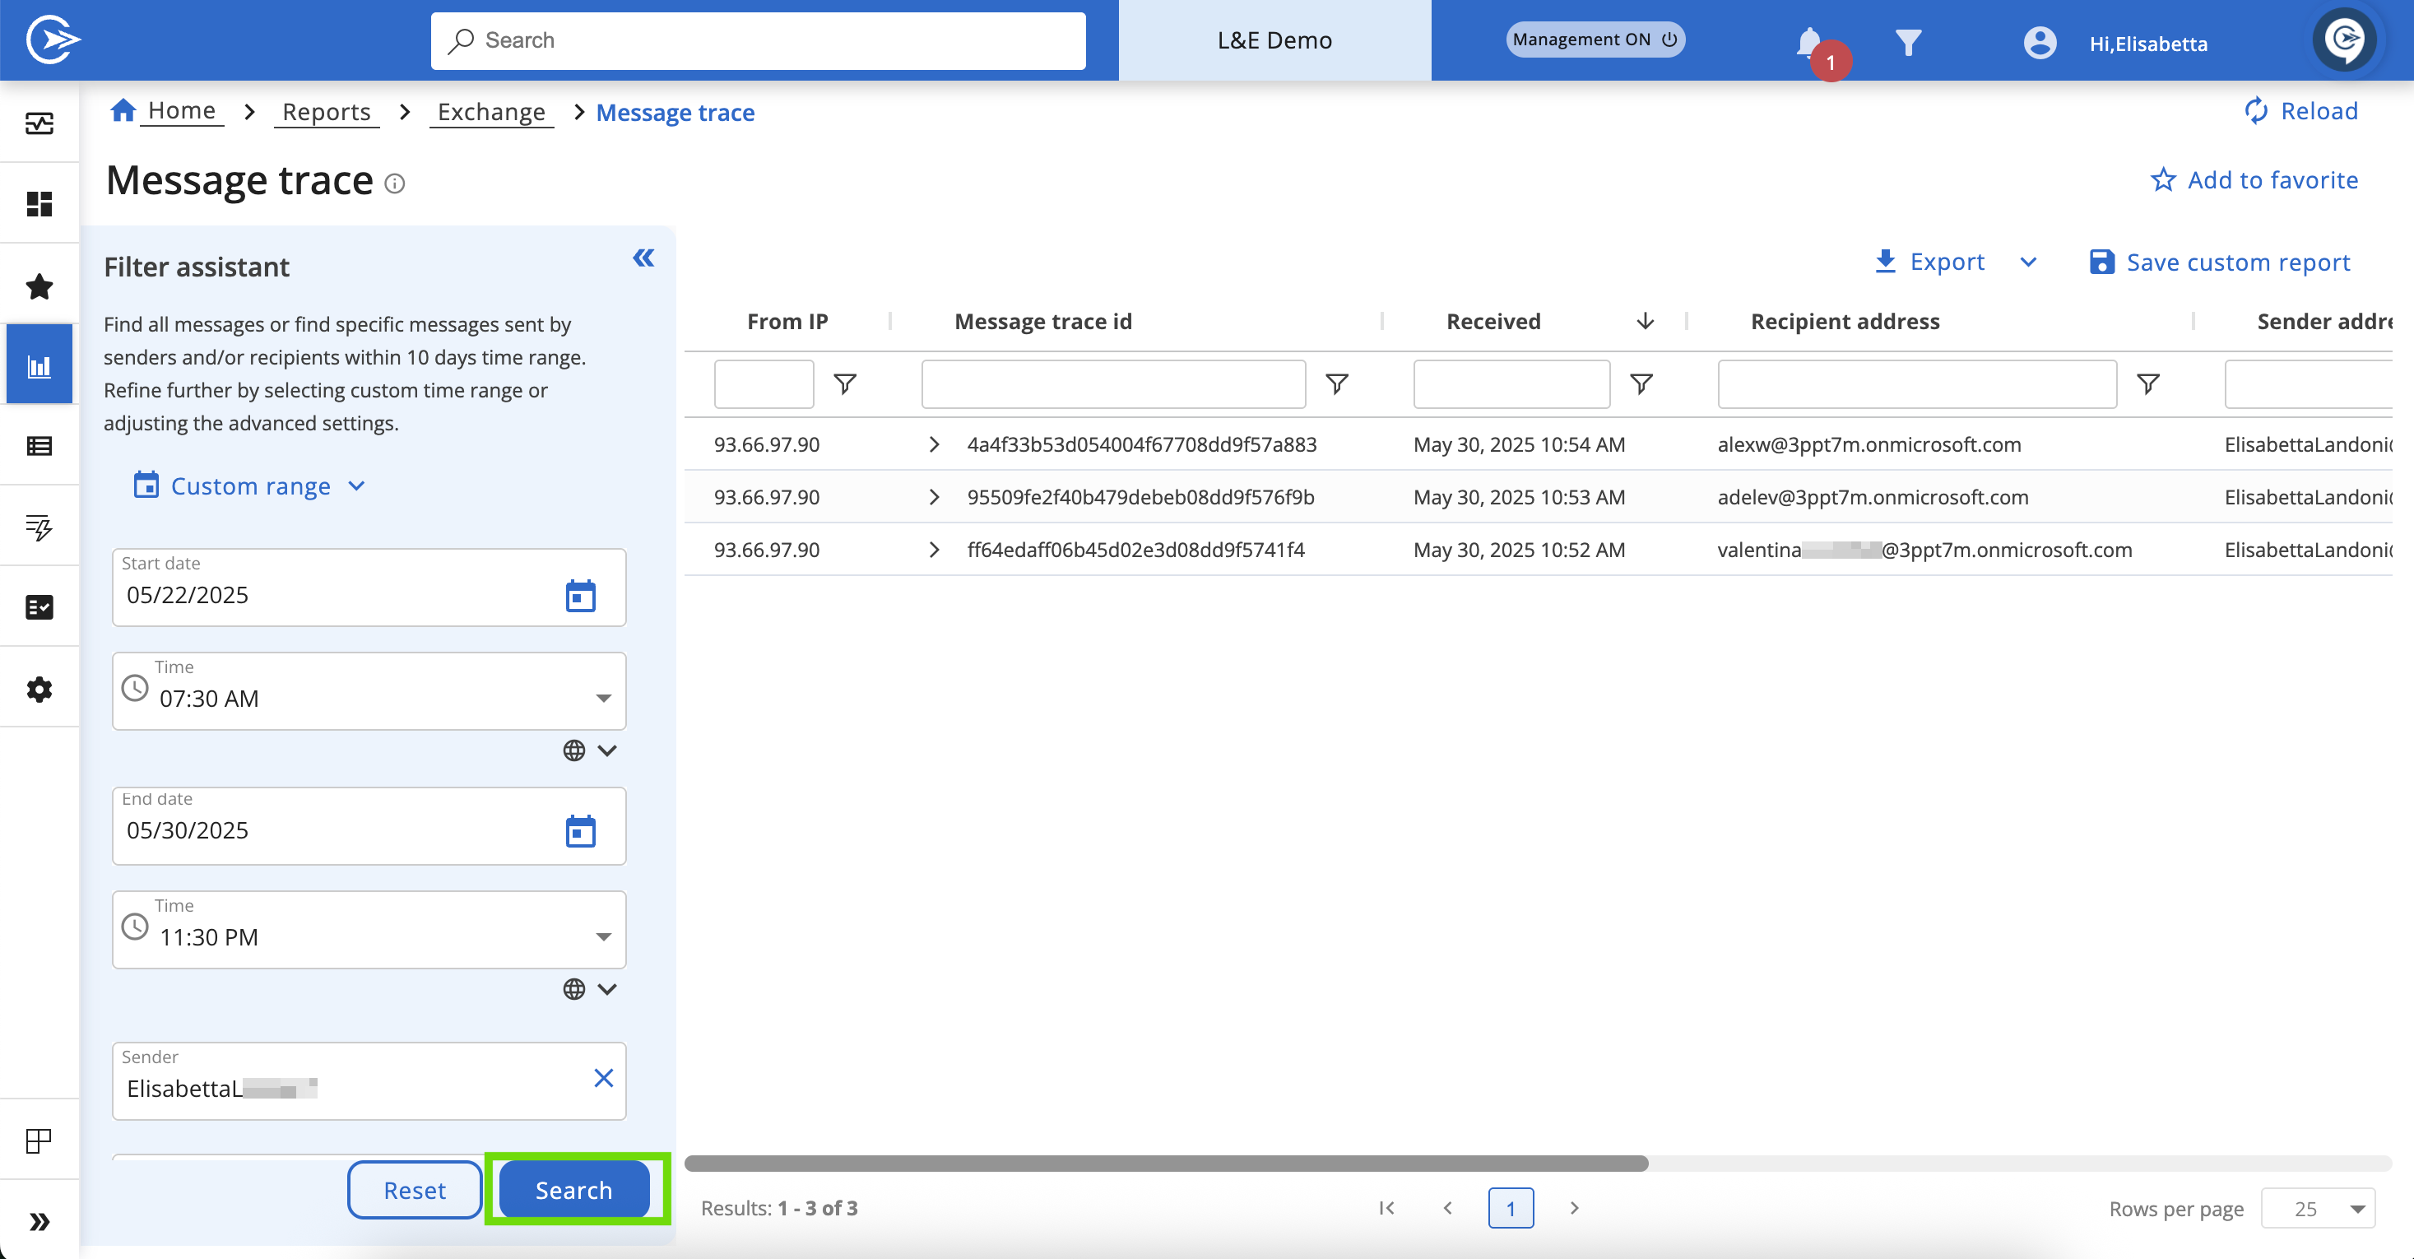Screen dimensions: 2414x1259
Task: Click Reset button
Action: [x=414, y=1190]
